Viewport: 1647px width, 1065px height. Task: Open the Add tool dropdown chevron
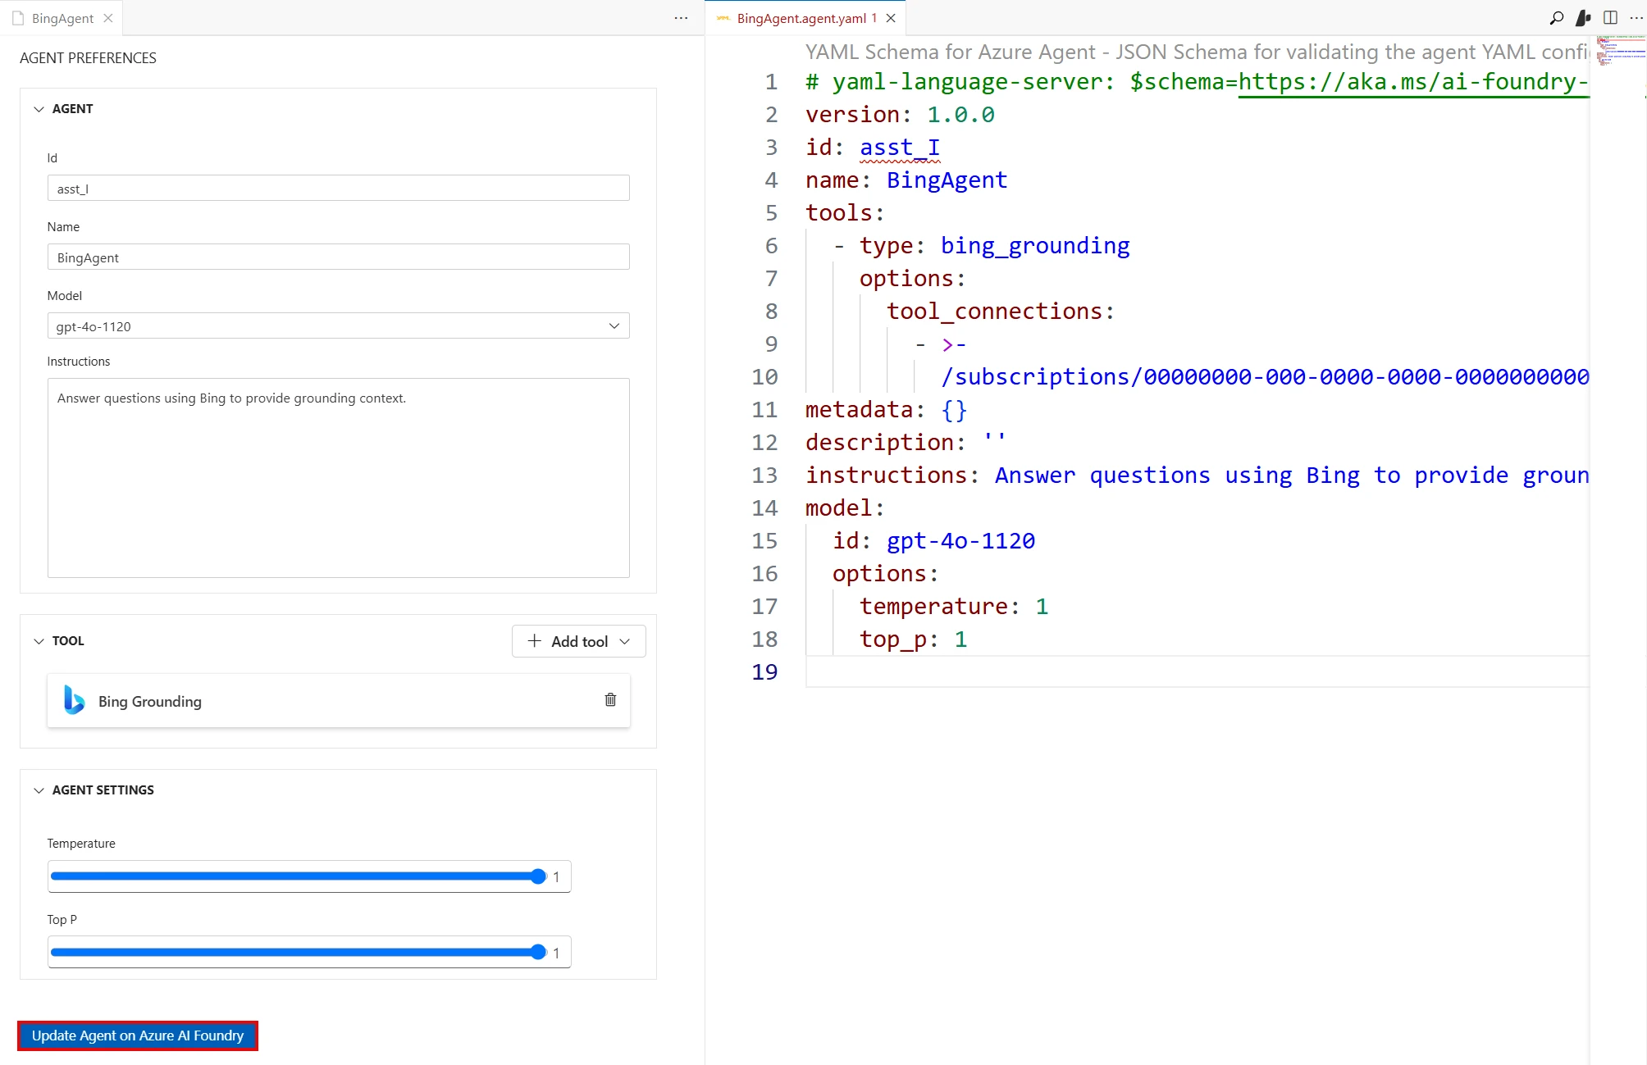click(x=627, y=641)
